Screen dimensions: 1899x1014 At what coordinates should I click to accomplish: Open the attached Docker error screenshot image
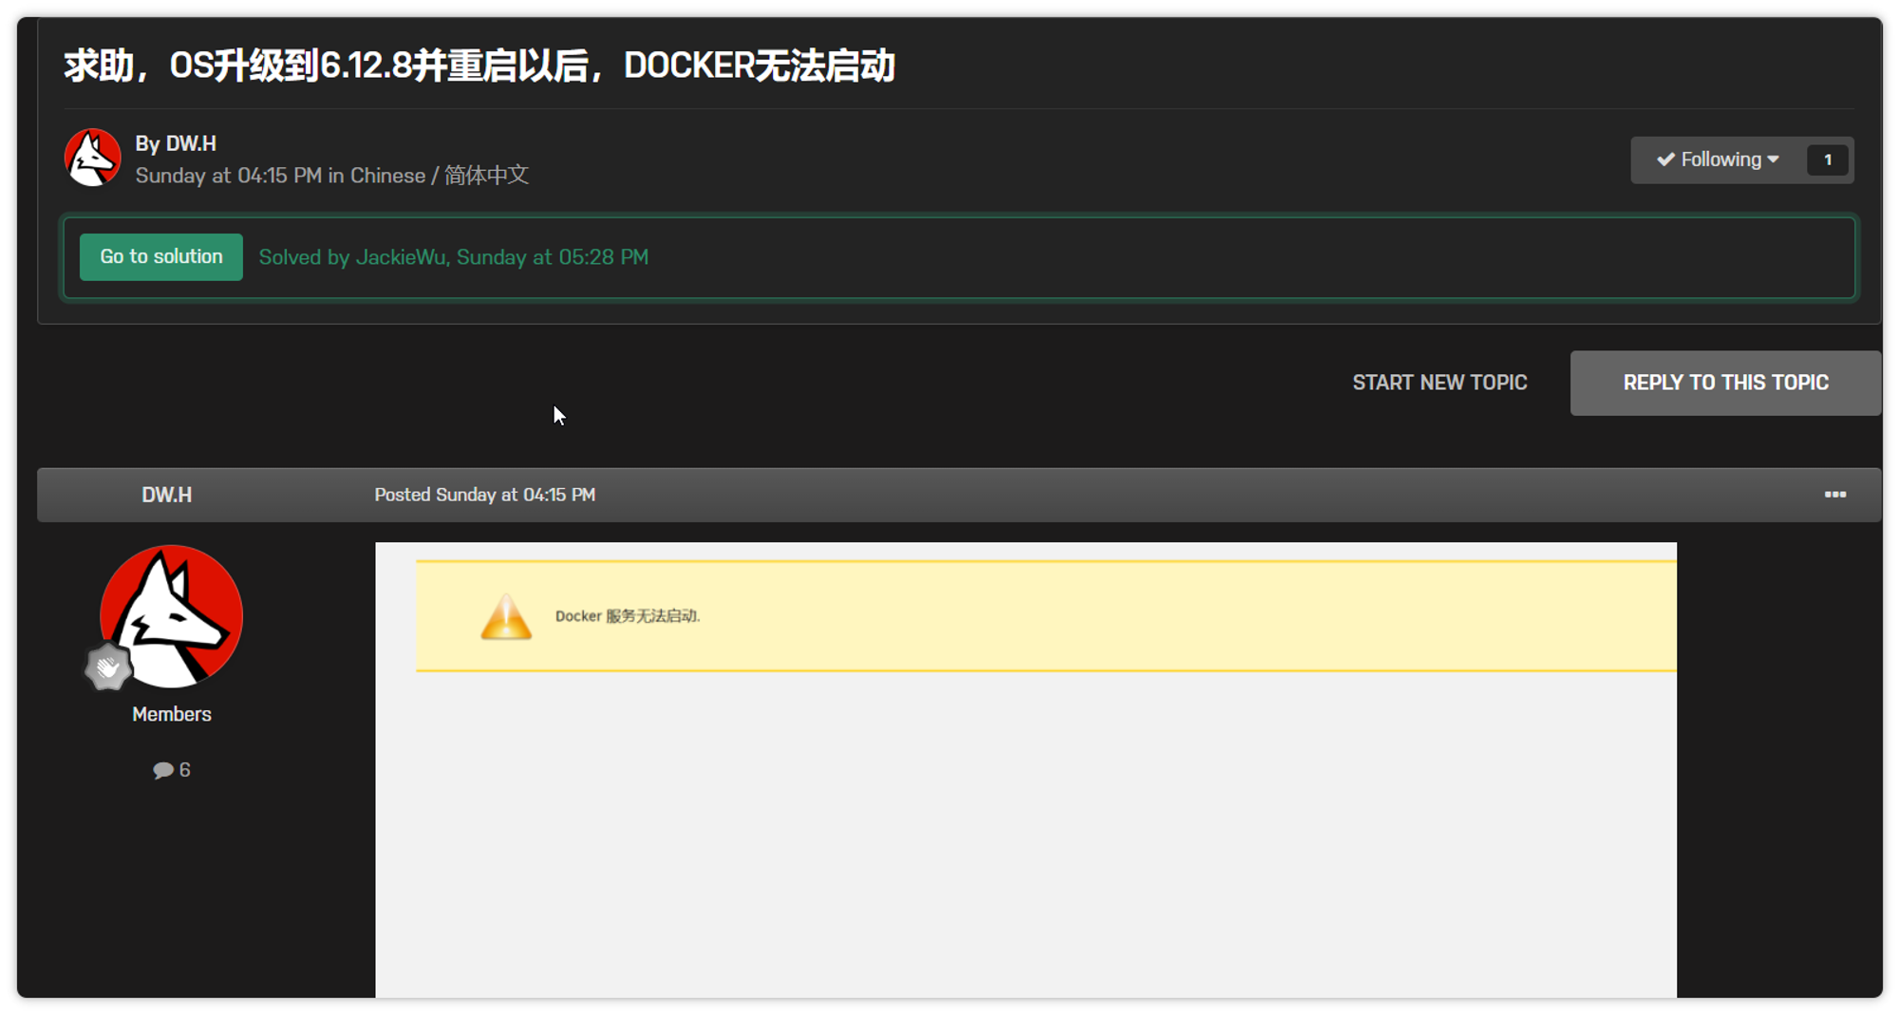click(x=1025, y=769)
